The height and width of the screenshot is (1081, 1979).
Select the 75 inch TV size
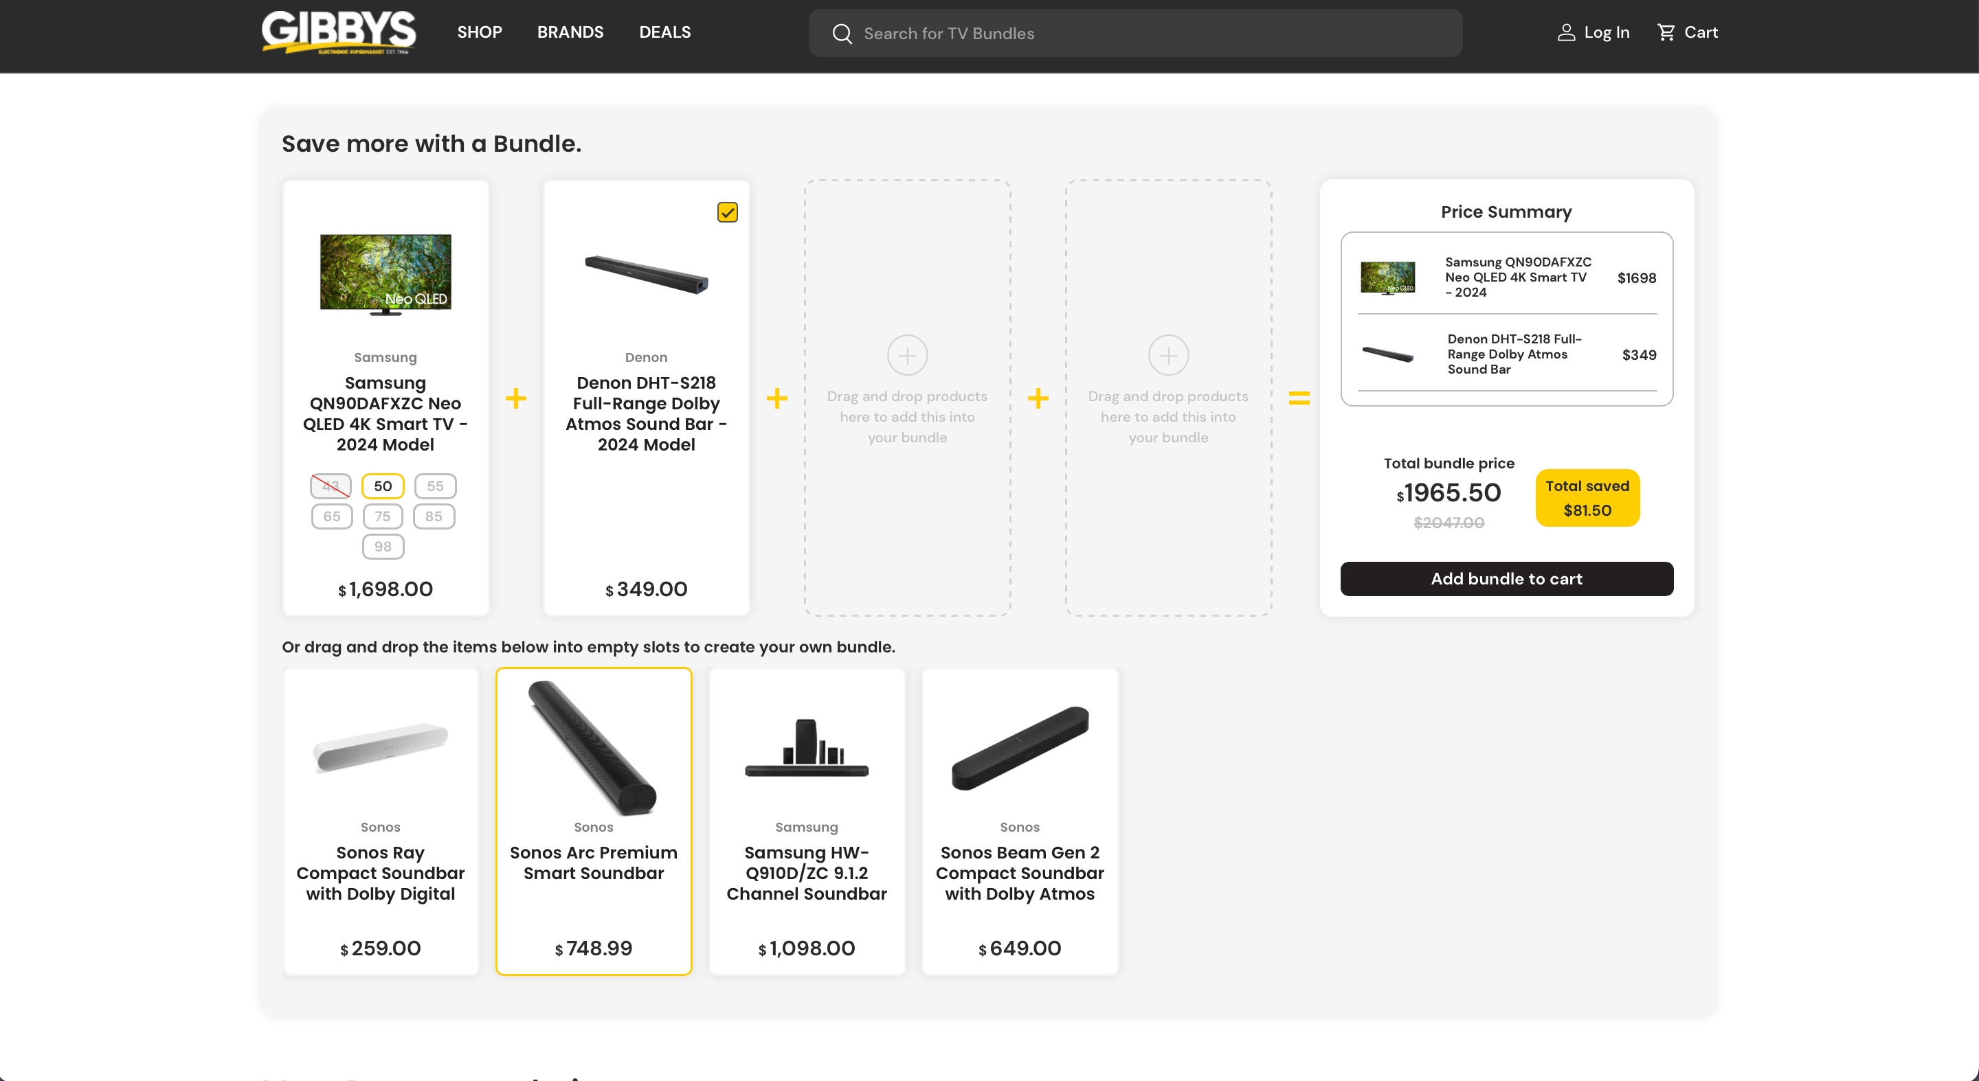pyautogui.click(x=383, y=516)
